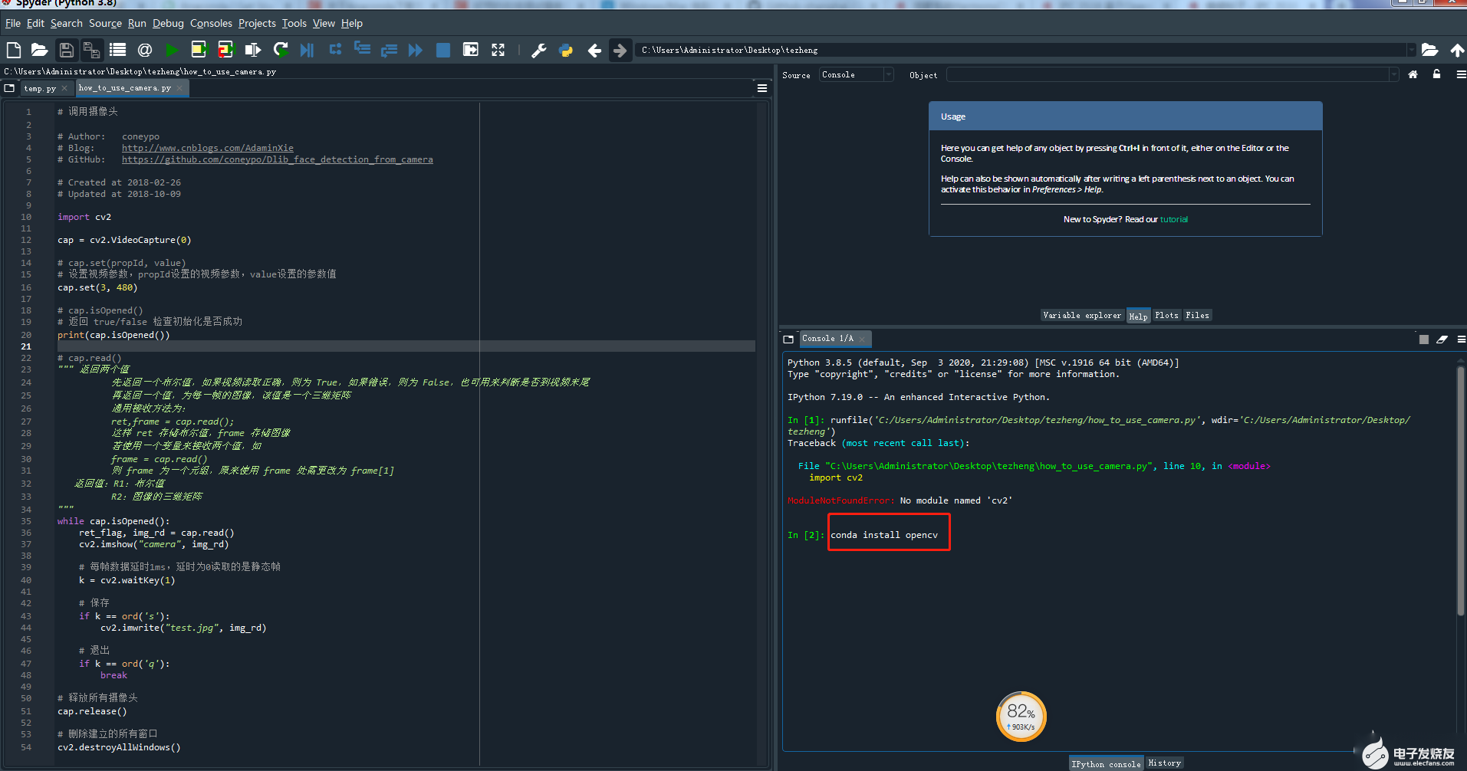Open the Consoles menu
This screenshot has width=1467, height=771.
[x=211, y=24]
